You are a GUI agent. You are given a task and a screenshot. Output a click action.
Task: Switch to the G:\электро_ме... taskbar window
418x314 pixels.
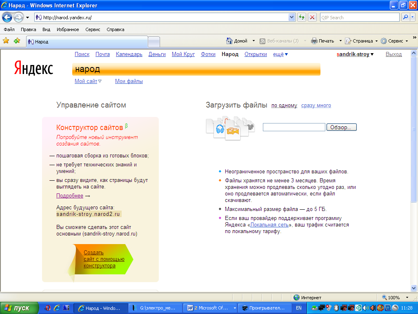tap(156, 308)
